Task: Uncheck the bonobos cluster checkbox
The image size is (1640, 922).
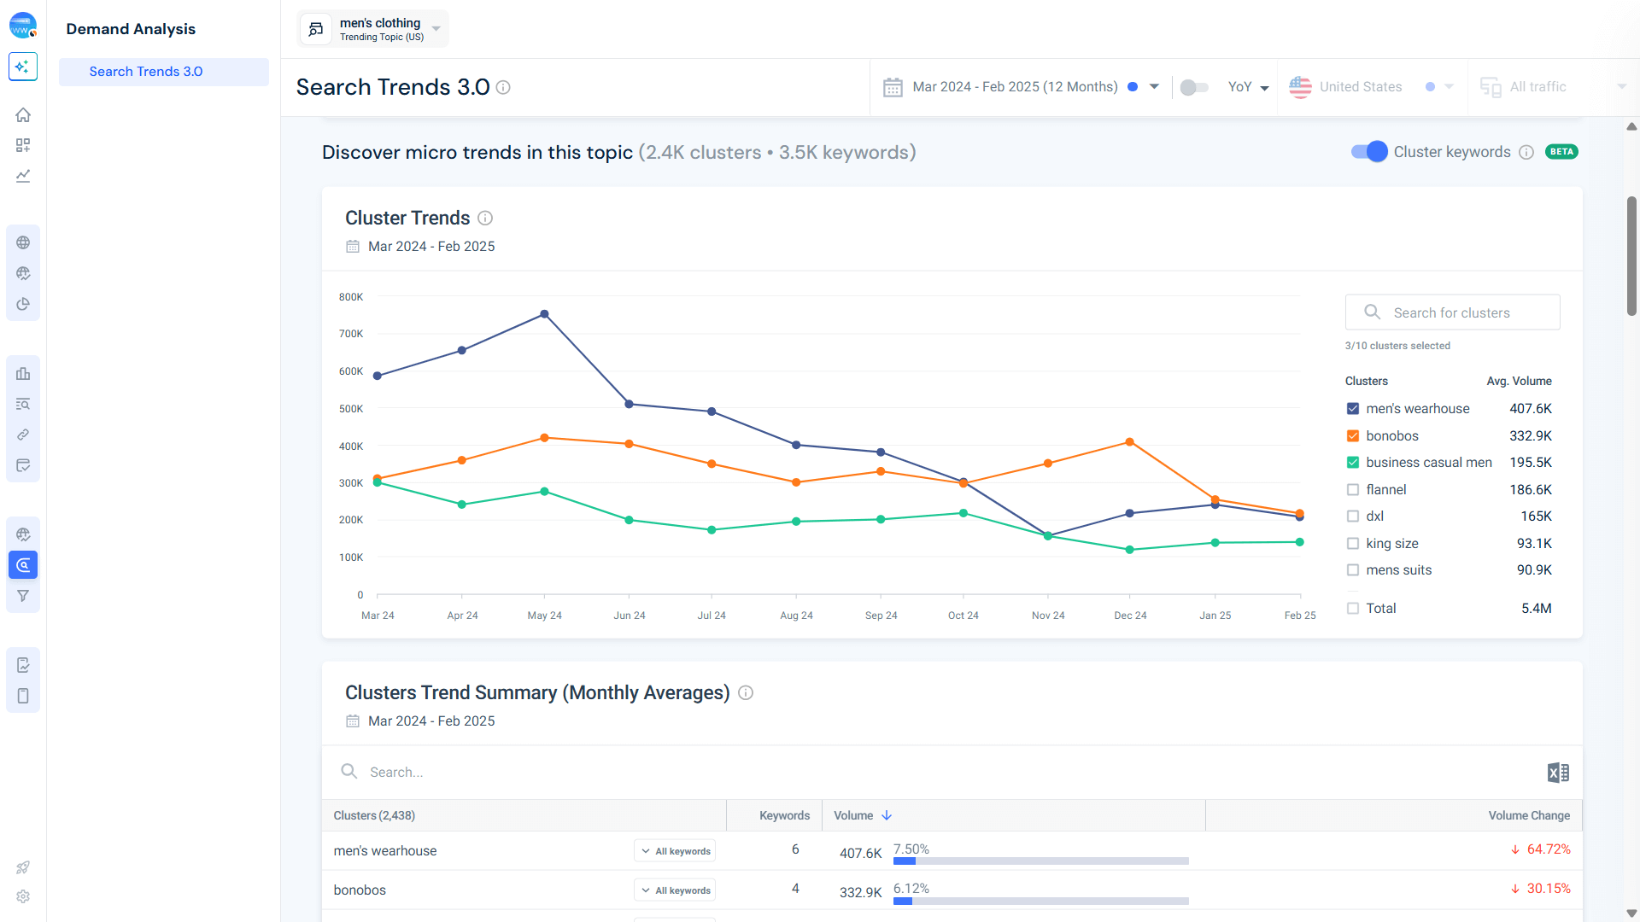Action: [1353, 435]
